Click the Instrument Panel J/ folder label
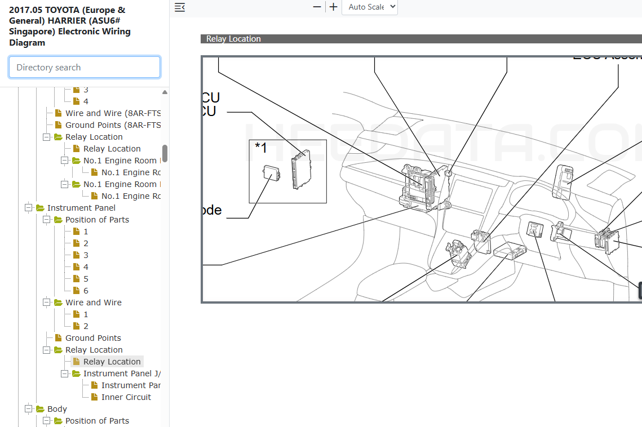This screenshot has height=427, width=642. pos(122,373)
